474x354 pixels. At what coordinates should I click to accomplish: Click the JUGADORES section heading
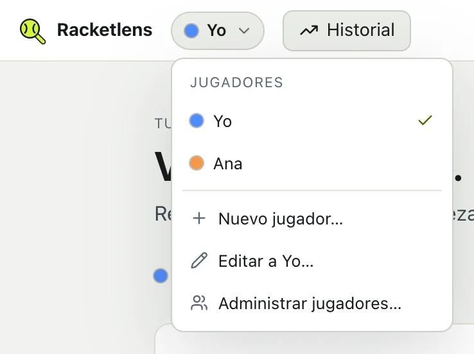click(x=236, y=82)
